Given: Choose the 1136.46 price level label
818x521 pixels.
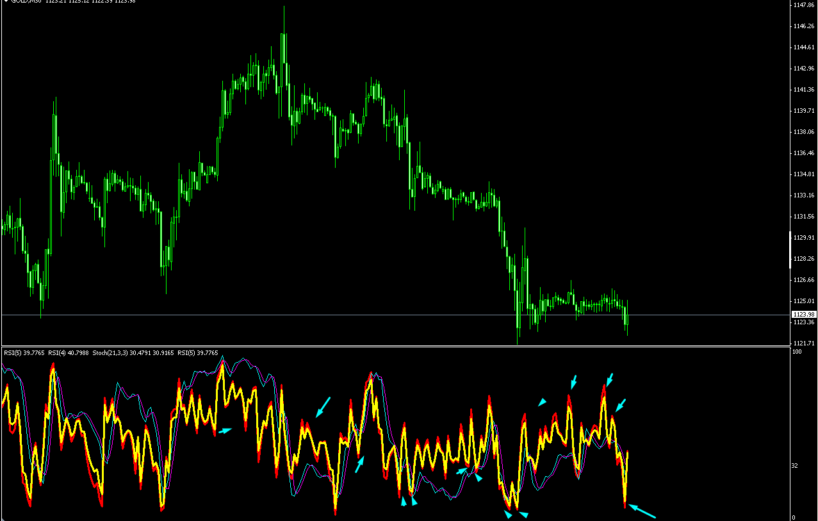Looking at the screenshot, I should coord(804,153).
